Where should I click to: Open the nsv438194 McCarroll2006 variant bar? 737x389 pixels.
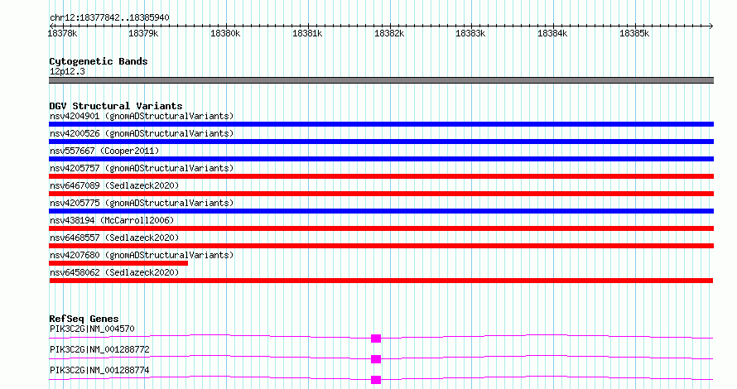[x=381, y=228]
